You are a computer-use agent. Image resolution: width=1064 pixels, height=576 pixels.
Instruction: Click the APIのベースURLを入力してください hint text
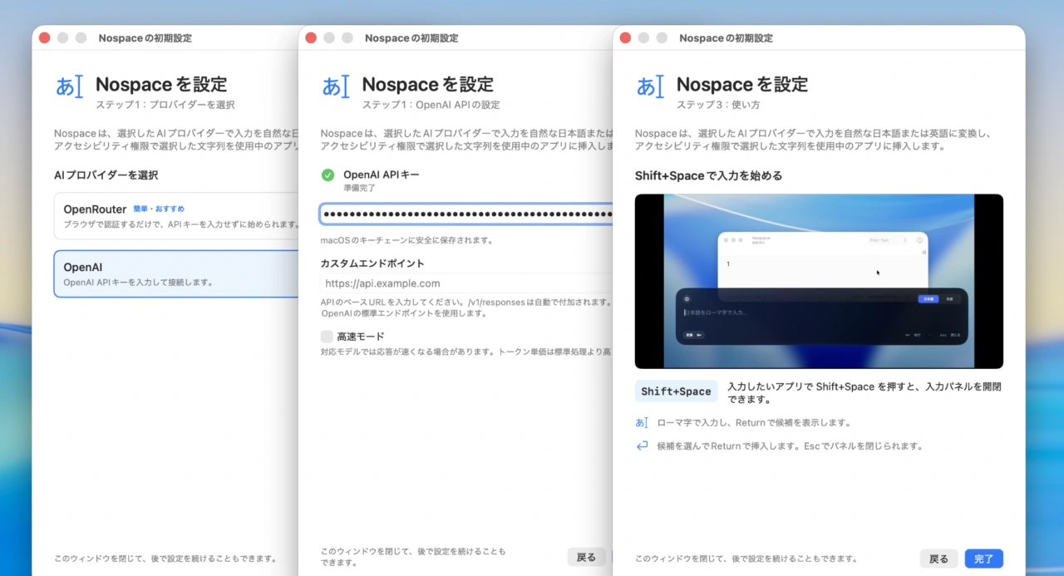(x=466, y=308)
